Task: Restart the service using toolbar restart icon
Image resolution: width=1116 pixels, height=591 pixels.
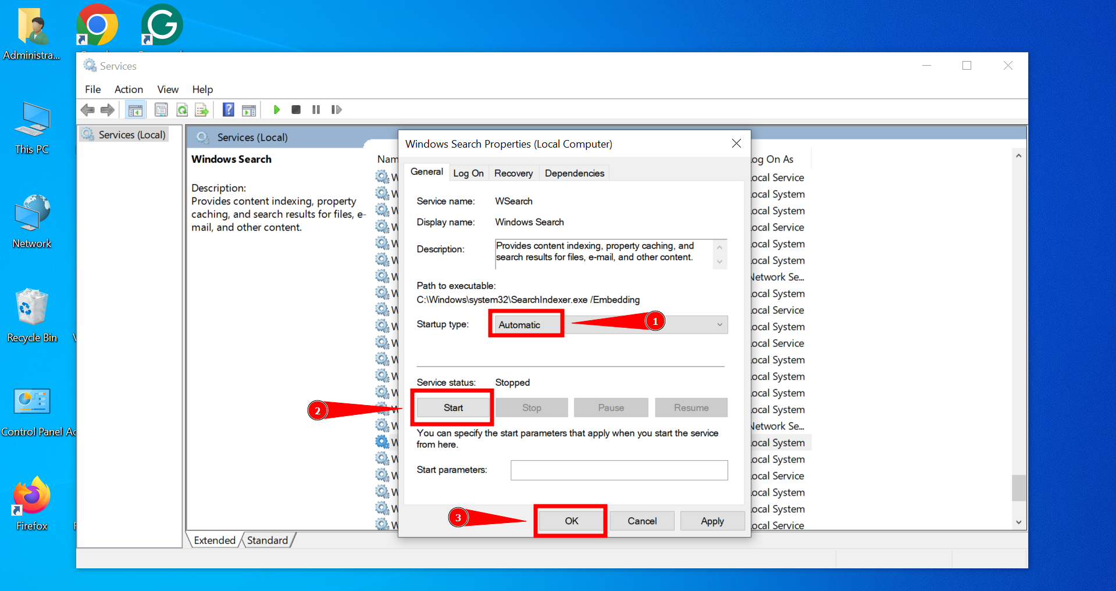Action: click(336, 110)
